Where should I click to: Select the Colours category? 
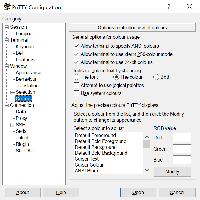(24, 99)
